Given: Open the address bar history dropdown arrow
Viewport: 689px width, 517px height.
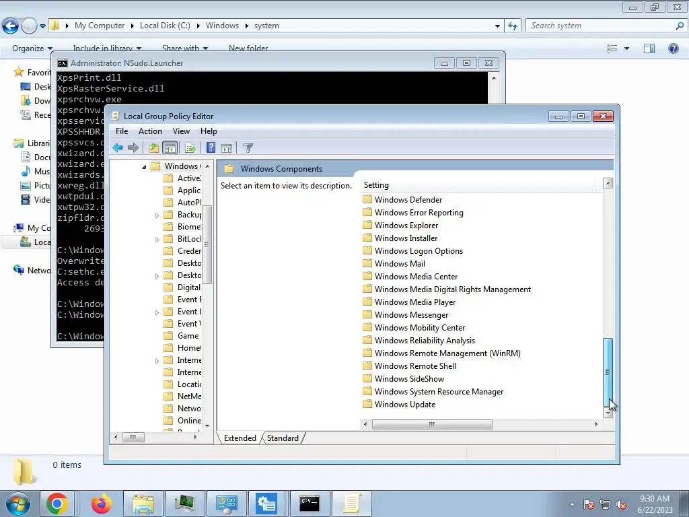Looking at the screenshot, I should [x=497, y=26].
